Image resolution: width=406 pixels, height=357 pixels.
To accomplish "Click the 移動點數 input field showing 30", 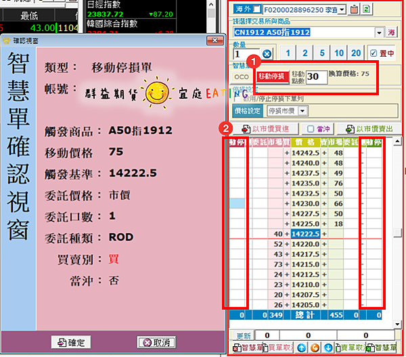I will pyautogui.click(x=317, y=77).
